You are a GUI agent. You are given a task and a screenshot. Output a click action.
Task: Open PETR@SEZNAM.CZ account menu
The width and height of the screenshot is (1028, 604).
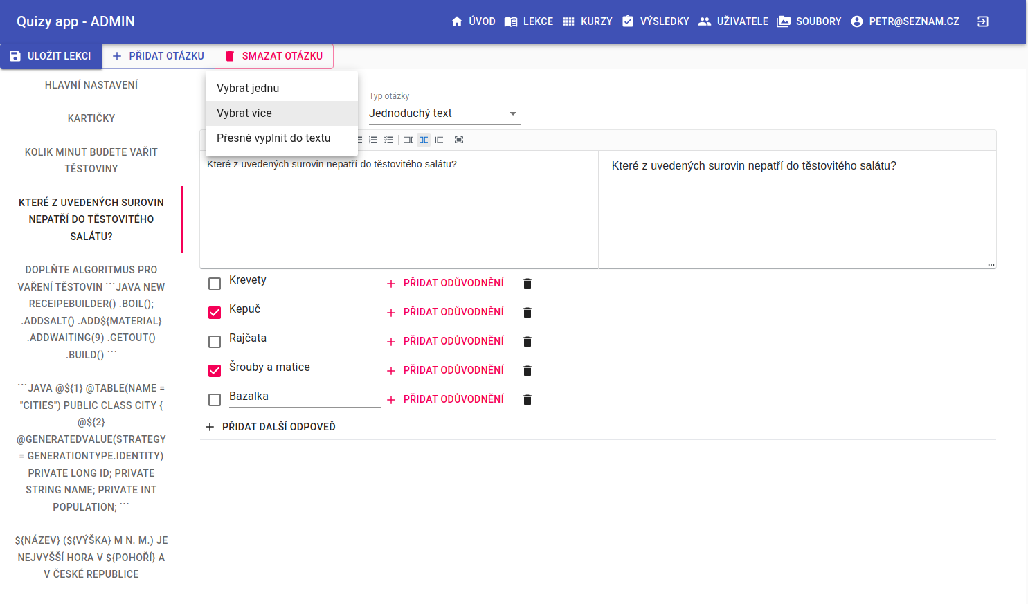click(x=905, y=21)
